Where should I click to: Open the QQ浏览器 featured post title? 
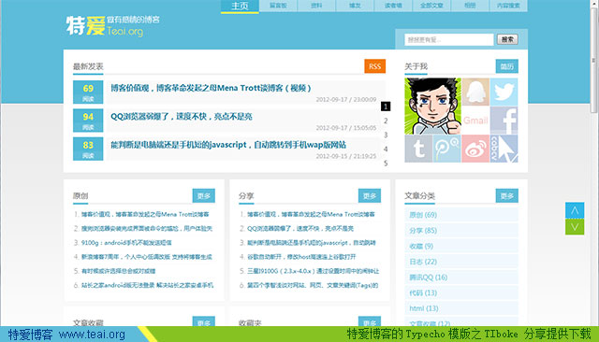point(182,117)
